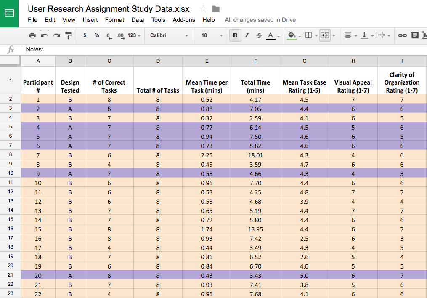This screenshot has width=427, height=298.
Task: Select the Merge cells icon
Action: [324, 35]
